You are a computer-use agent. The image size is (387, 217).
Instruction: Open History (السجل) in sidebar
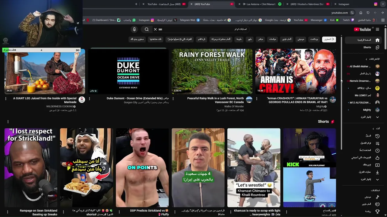[x=377, y=136]
